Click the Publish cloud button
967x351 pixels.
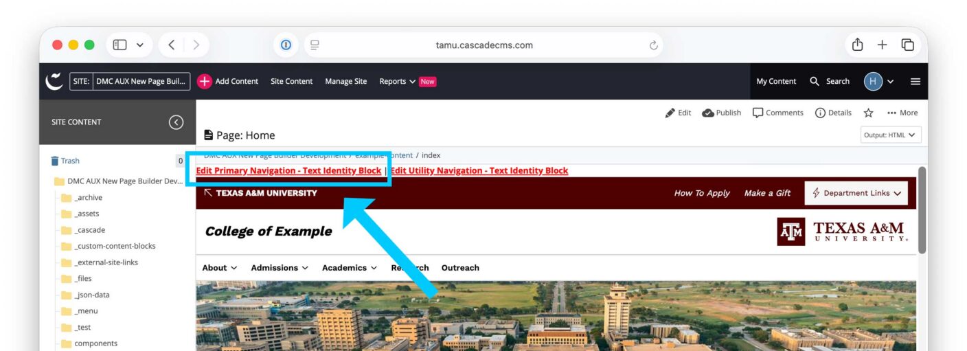[722, 113]
